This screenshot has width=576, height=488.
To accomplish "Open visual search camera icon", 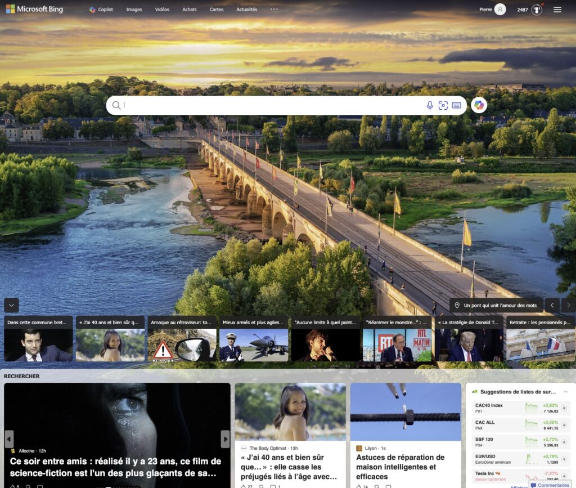I will [x=443, y=105].
